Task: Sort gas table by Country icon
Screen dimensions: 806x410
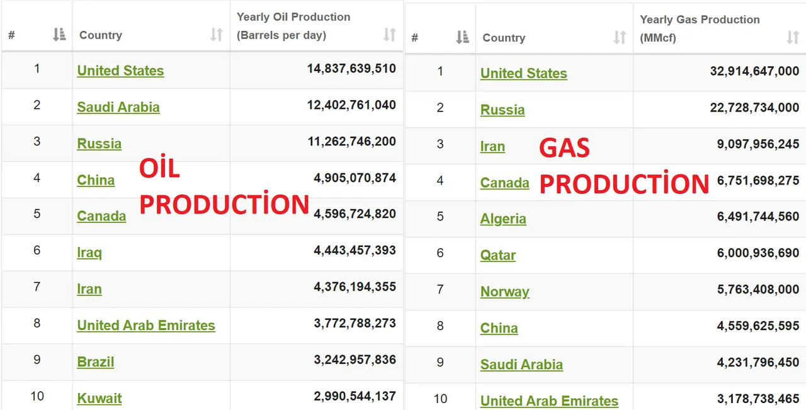Action: point(620,38)
